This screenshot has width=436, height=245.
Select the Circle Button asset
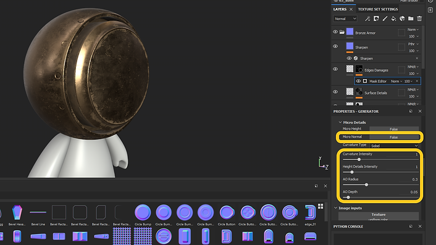[x=227, y=215]
